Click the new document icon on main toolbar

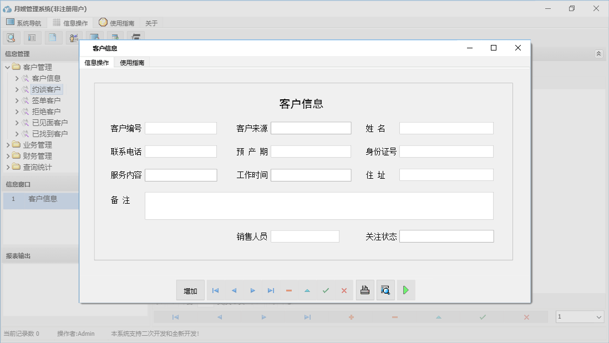53,37
